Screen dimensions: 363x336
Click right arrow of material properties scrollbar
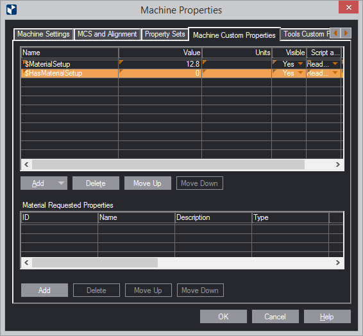coord(338,263)
